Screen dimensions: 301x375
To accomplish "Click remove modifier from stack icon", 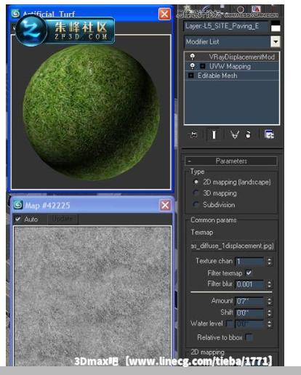I will click(248, 134).
